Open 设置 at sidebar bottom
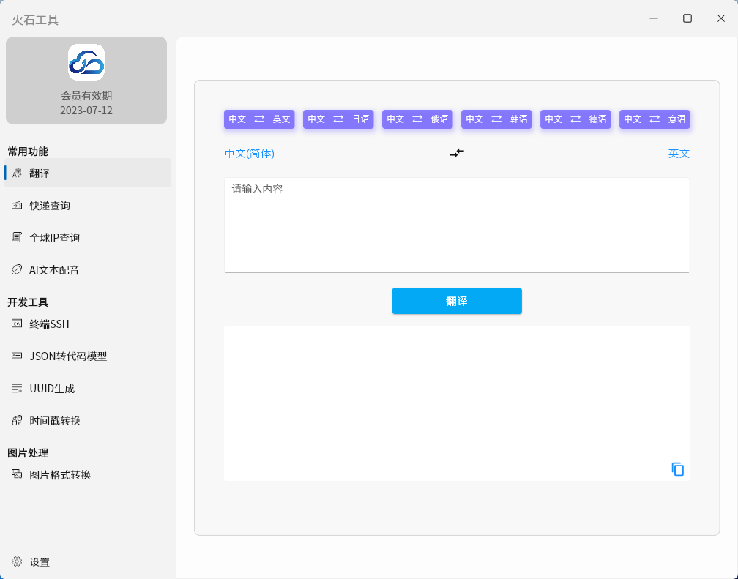Viewport: 738px width, 579px height. (88, 561)
